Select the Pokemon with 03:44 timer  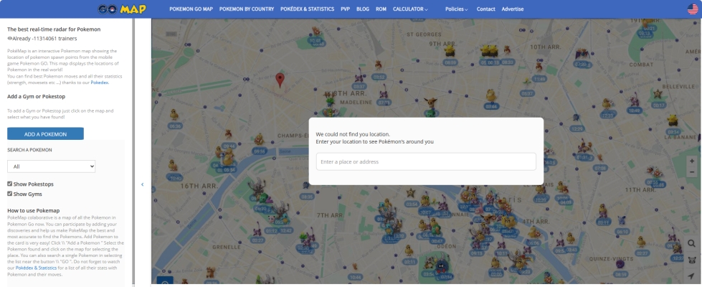[491, 100]
